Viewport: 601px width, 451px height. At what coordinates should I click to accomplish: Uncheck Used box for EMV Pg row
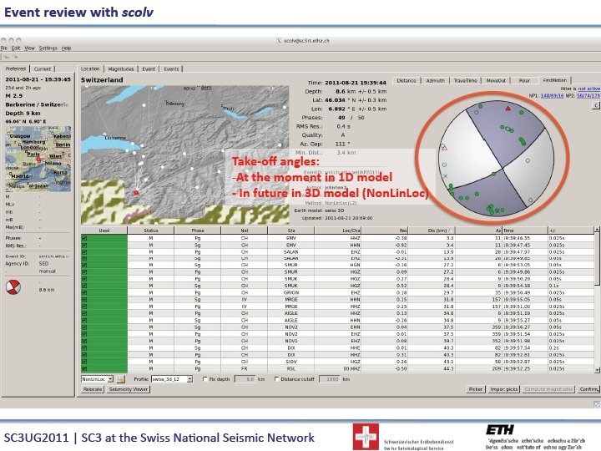point(84,238)
